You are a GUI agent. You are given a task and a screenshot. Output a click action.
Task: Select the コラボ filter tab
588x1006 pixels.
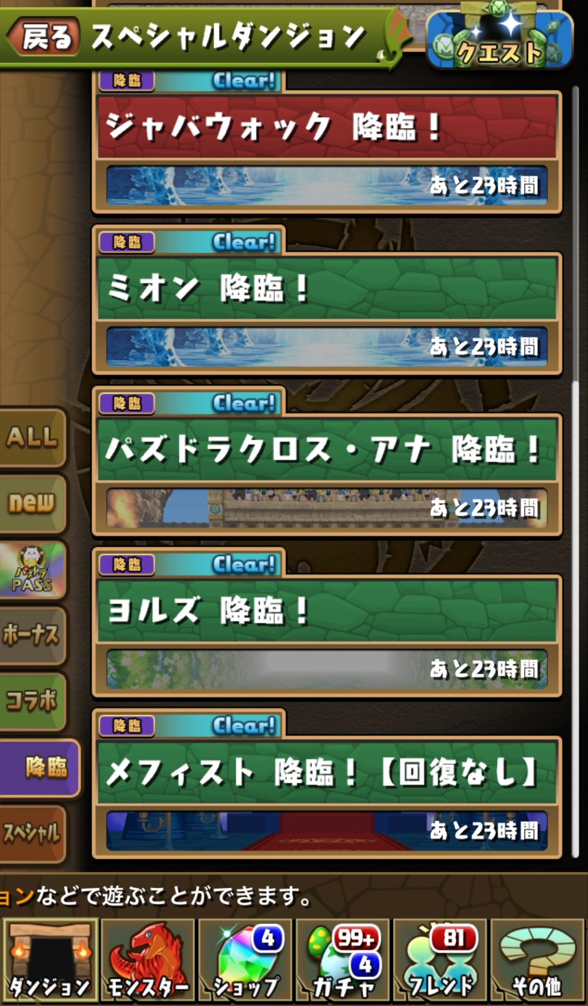[32, 701]
